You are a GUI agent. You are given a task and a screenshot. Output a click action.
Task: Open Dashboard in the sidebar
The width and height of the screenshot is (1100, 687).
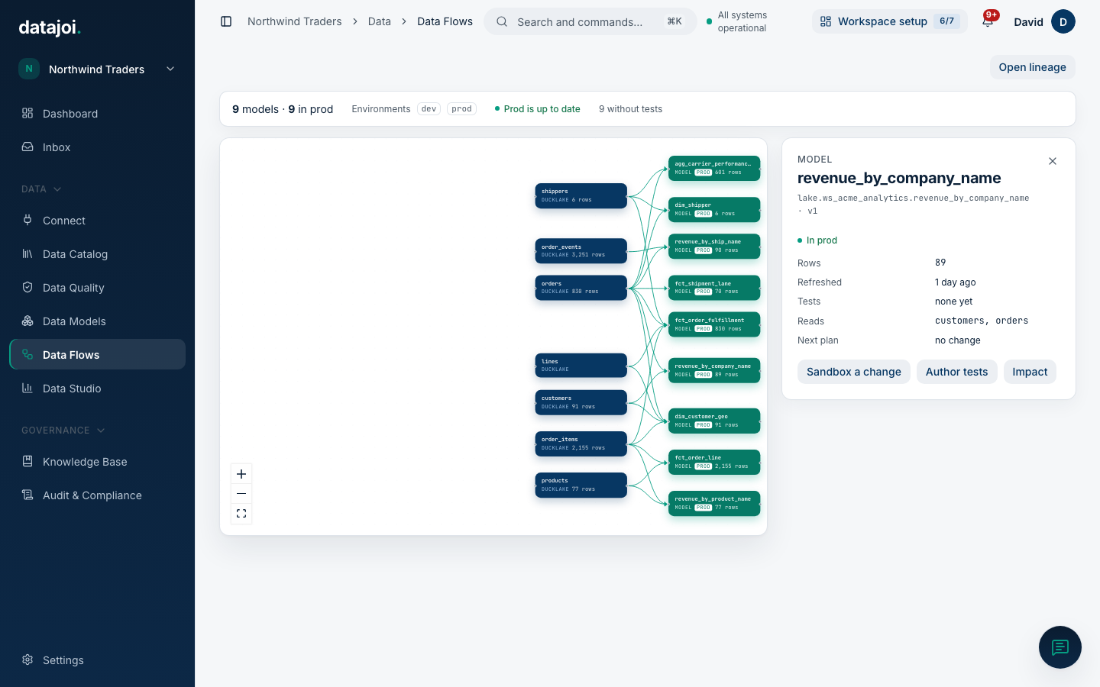(x=97, y=114)
